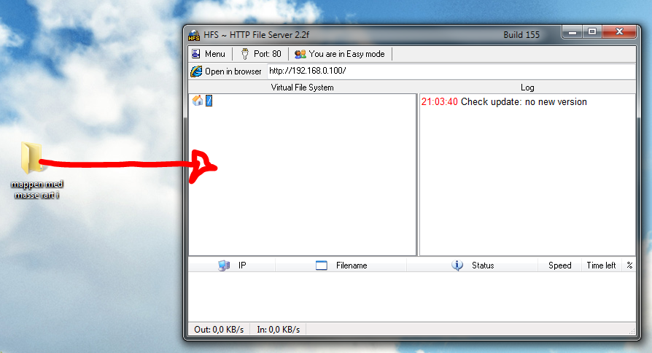Click the update check log entry
The height and width of the screenshot is (353, 652).
pyautogui.click(x=504, y=102)
